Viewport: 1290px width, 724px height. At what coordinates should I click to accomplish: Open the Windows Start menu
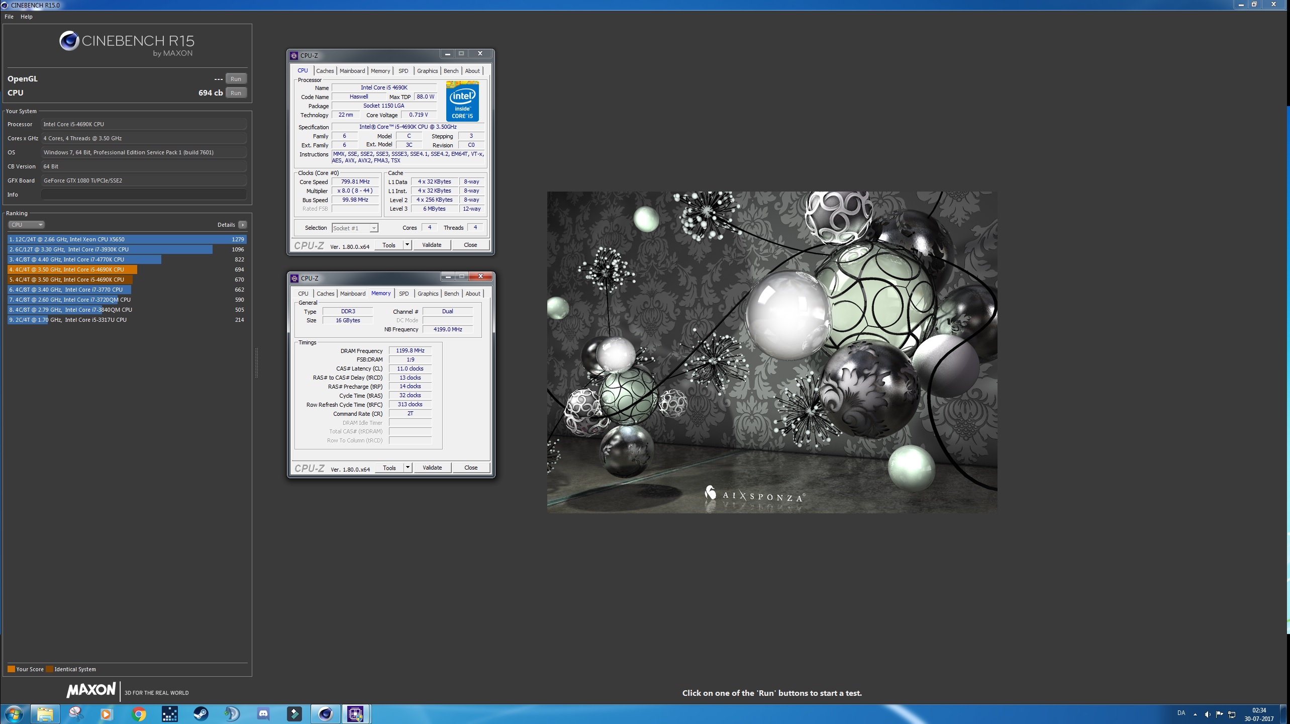click(14, 714)
